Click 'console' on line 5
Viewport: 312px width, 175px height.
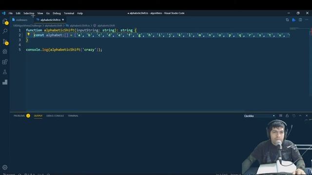(x=33, y=50)
